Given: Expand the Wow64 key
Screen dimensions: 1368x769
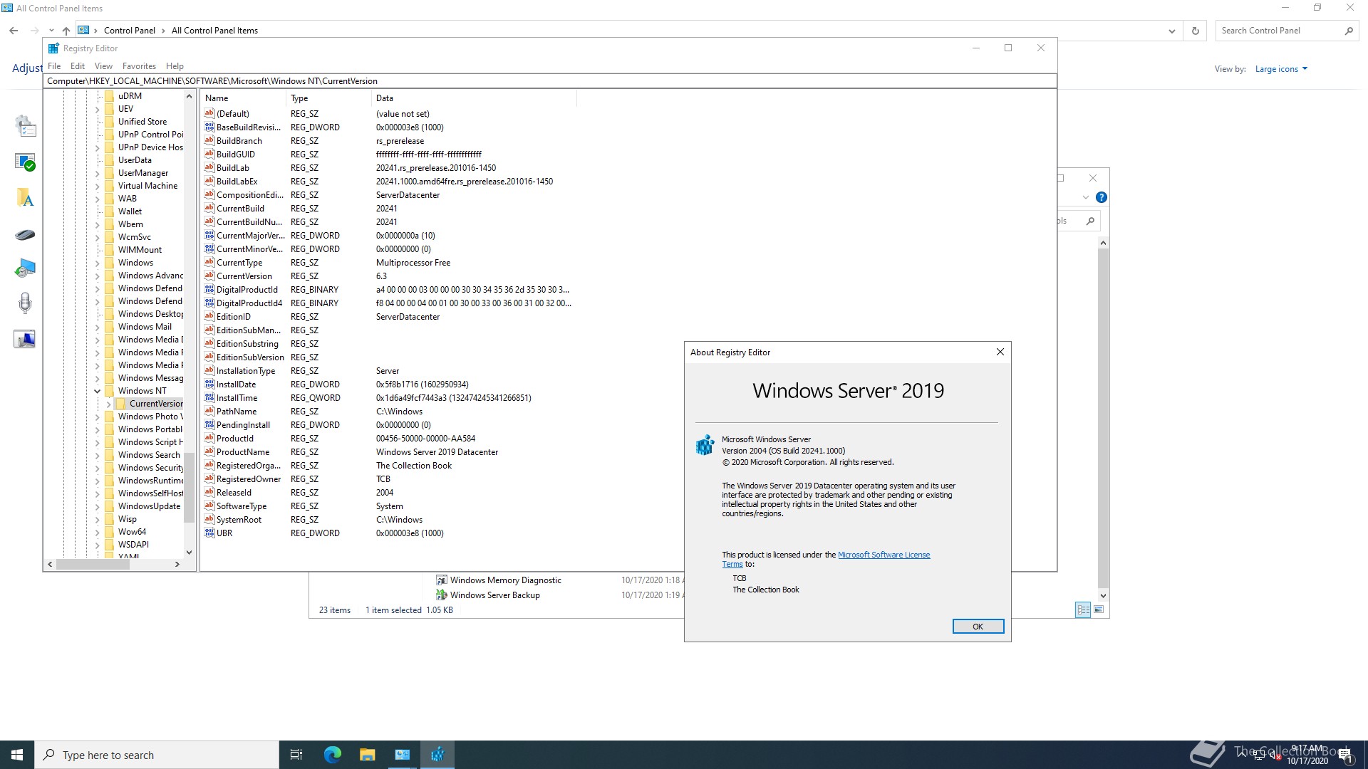Looking at the screenshot, I should (98, 532).
